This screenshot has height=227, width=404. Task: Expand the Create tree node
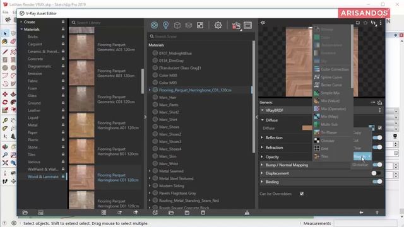21,22
